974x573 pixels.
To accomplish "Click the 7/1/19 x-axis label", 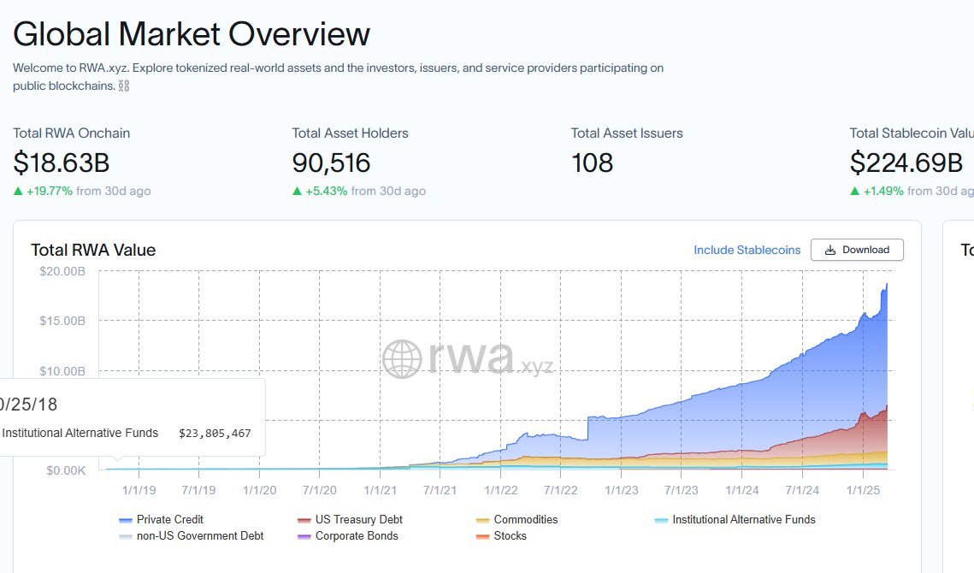I will [x=198, y=490].
